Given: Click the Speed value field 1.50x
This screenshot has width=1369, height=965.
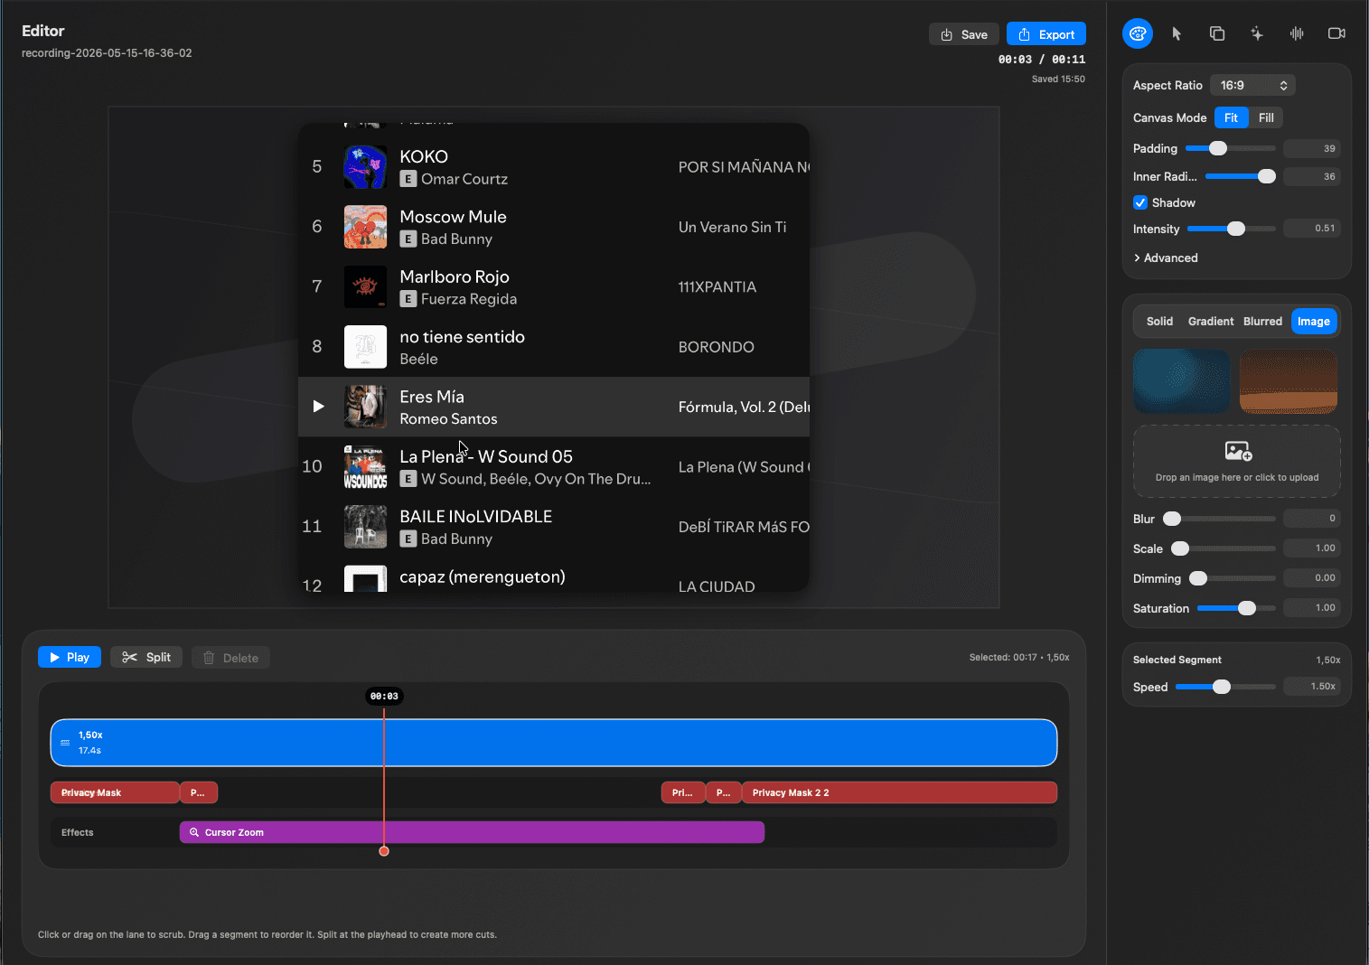Looking at the screenshot, I should coord(1312,687).
